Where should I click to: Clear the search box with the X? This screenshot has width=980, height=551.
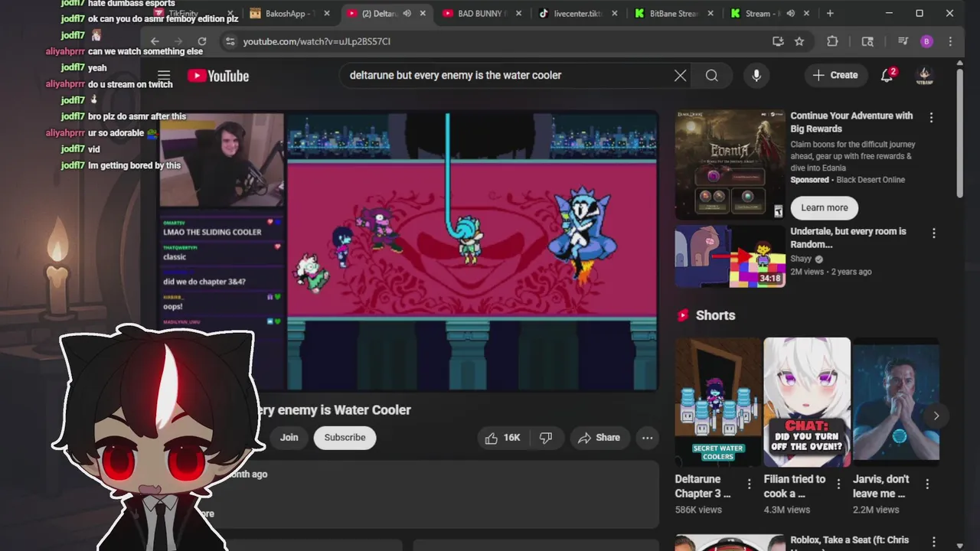click(680, 75)
